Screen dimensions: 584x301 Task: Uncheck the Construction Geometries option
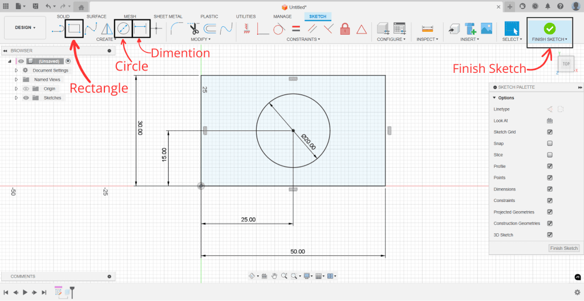pos(550,223)
